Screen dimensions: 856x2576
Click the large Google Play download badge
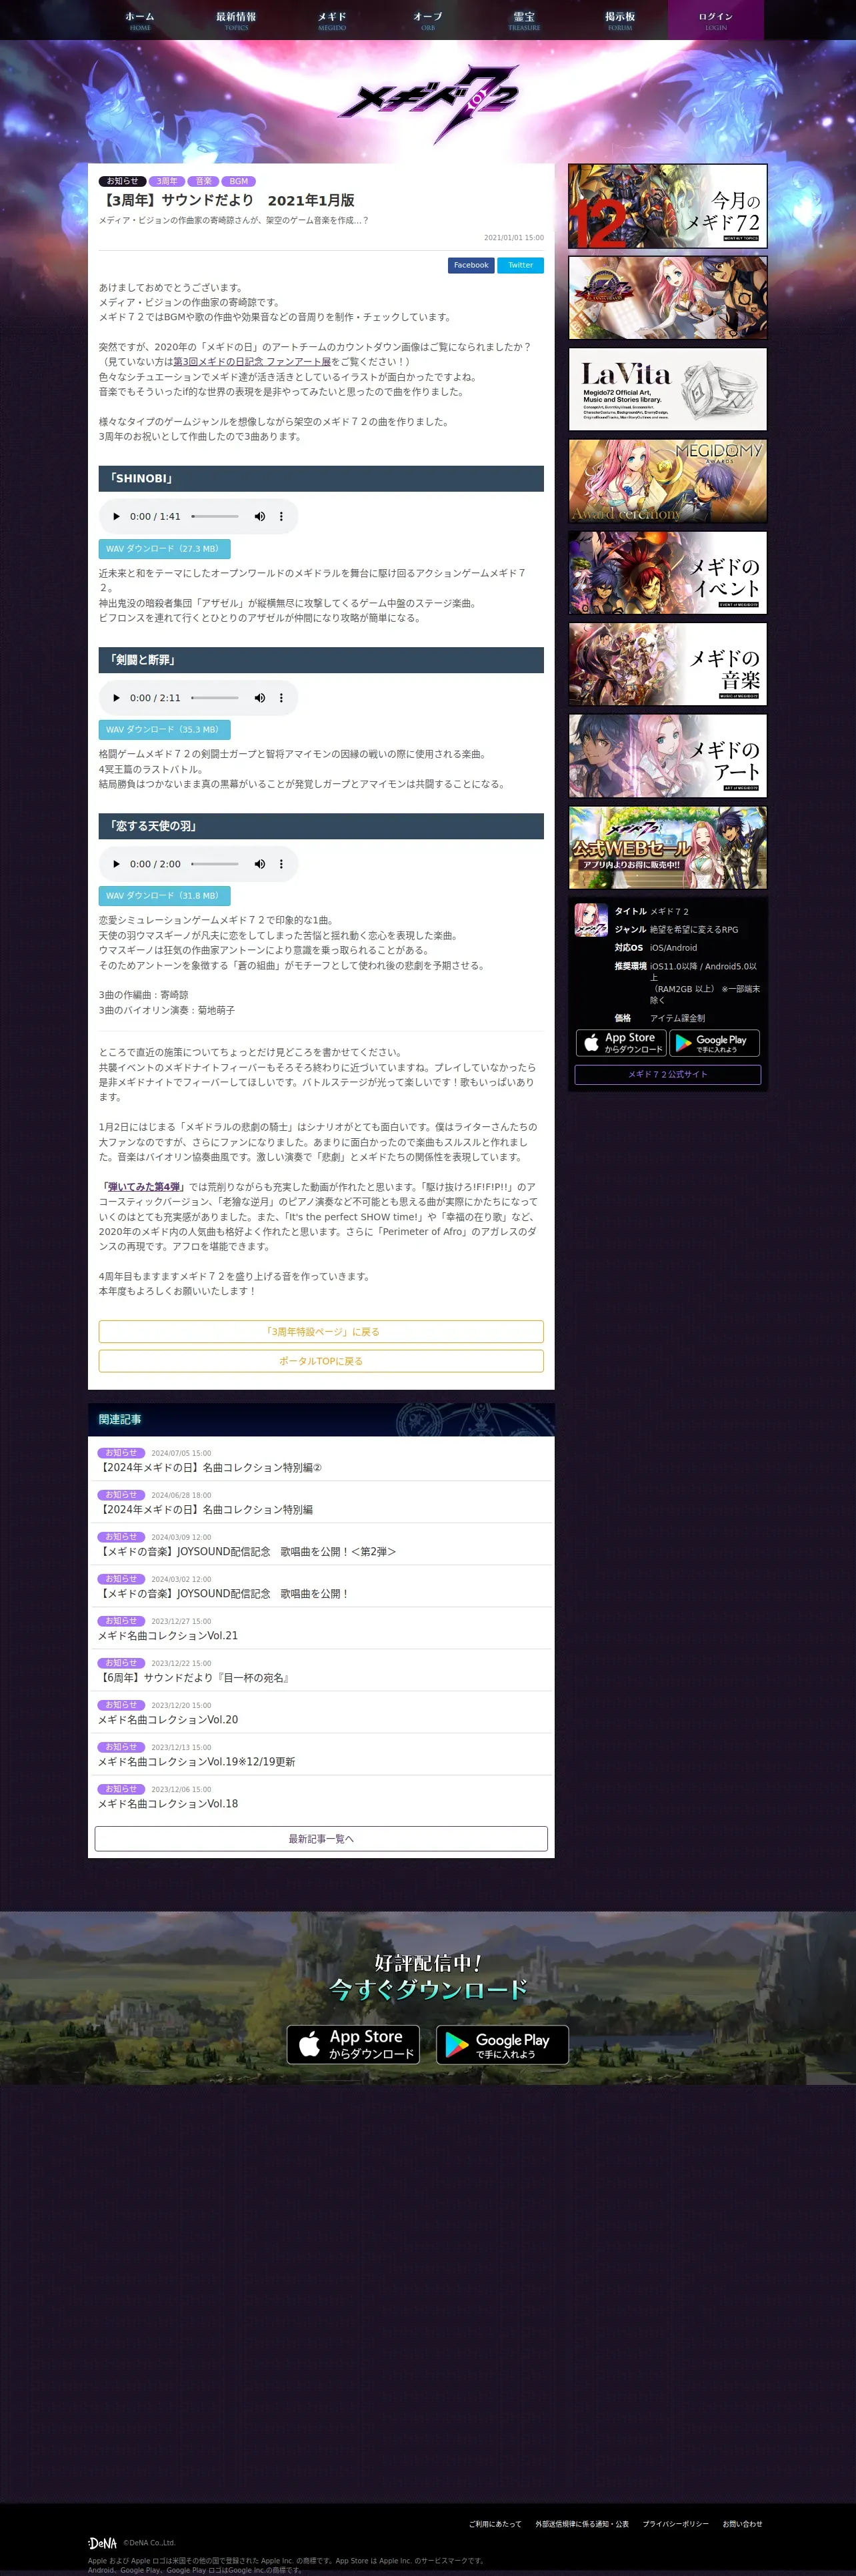coord(503,2044)
